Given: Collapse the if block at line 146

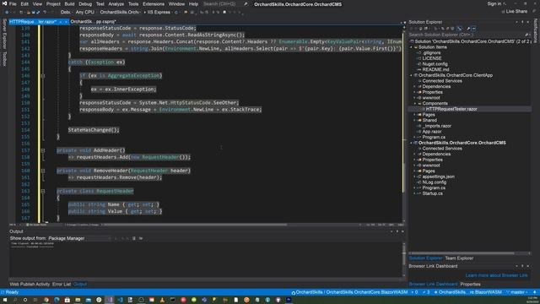Looking at the screenshot, I should [43, 75].
